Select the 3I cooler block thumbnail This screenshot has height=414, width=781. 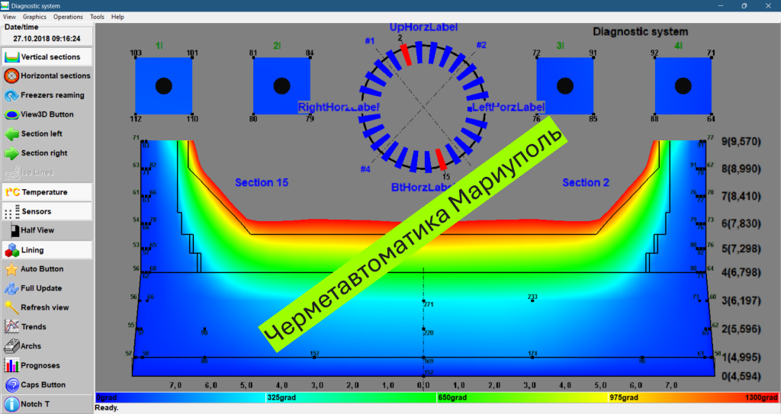pyautogui.click(x=565, y=86)
